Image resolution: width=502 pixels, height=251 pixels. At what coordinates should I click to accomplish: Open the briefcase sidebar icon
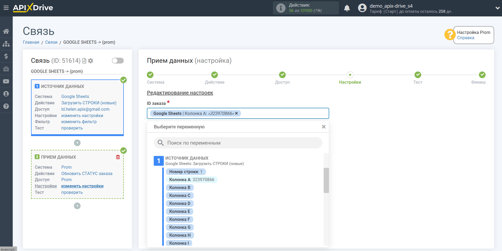pyautogui.click(x=6, y=69)
